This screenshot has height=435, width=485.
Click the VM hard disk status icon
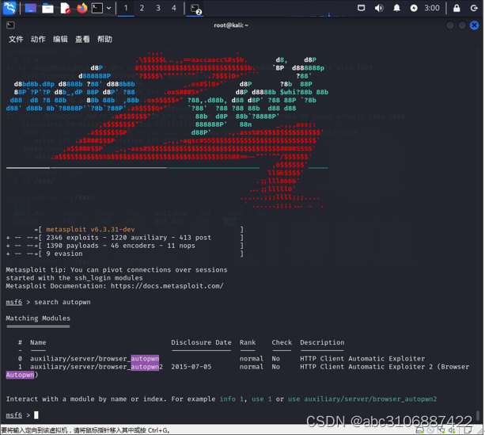pos(420,430)
